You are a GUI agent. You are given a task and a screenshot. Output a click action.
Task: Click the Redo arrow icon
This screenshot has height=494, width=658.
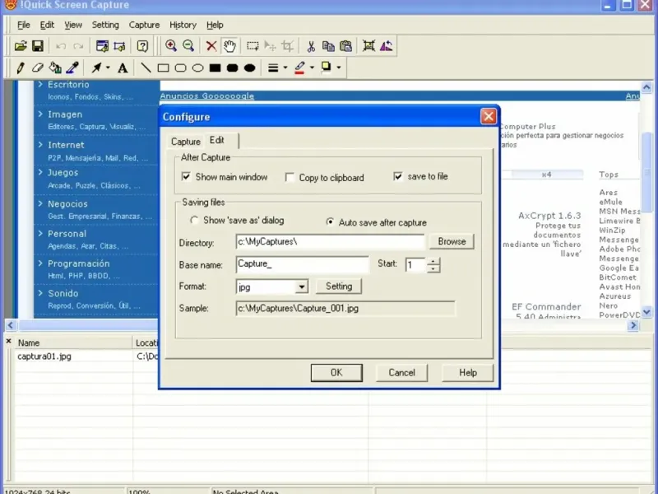(x=78, y=46)
